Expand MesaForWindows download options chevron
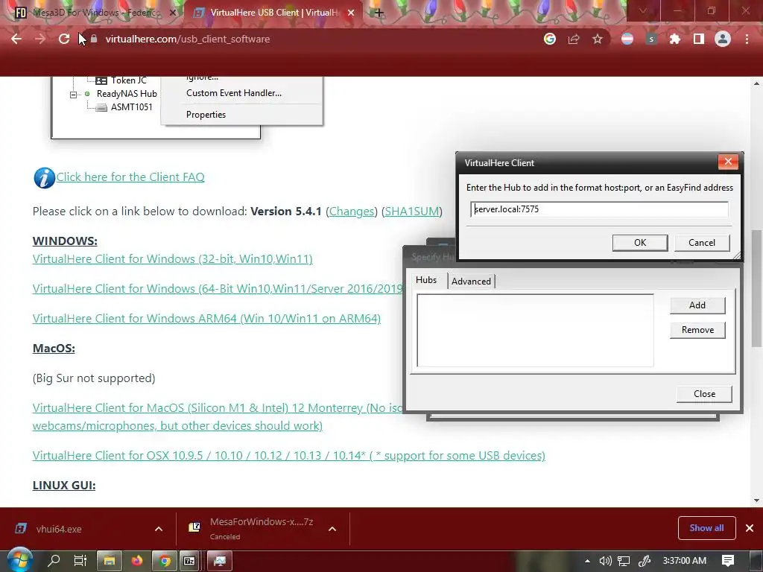This screenshot has height=572, width=763. 332,529
